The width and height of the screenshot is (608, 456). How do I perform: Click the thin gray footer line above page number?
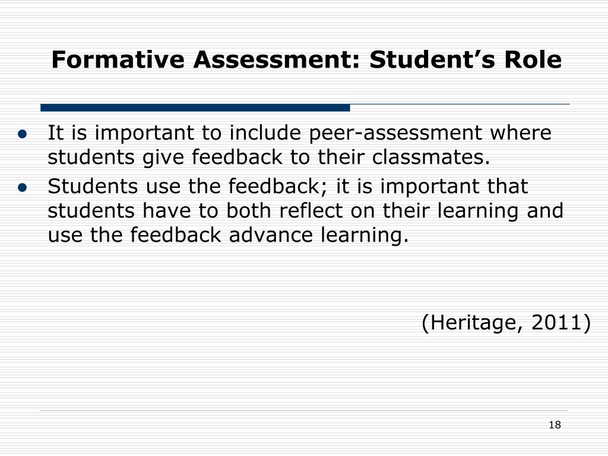coord(304,410)
